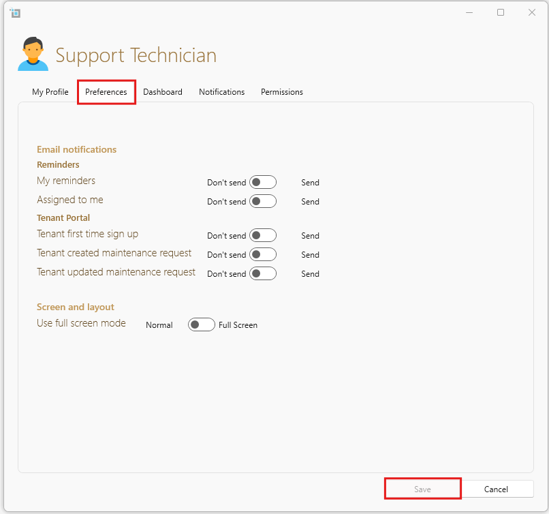The image size is (549, 514).
Task: Click Don't send next to Assigned to me
Action: pos(227,202)
